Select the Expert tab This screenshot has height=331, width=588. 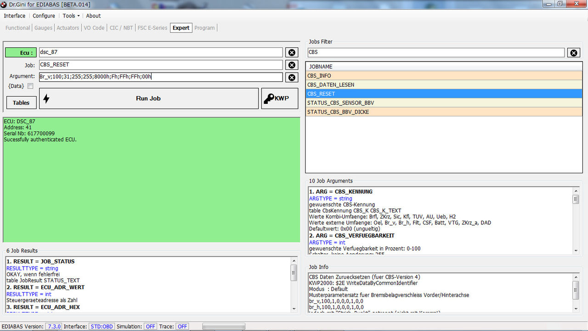pos(181,28)
